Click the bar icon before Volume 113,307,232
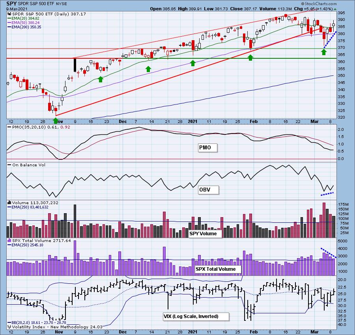 click(x=9, y=203)
